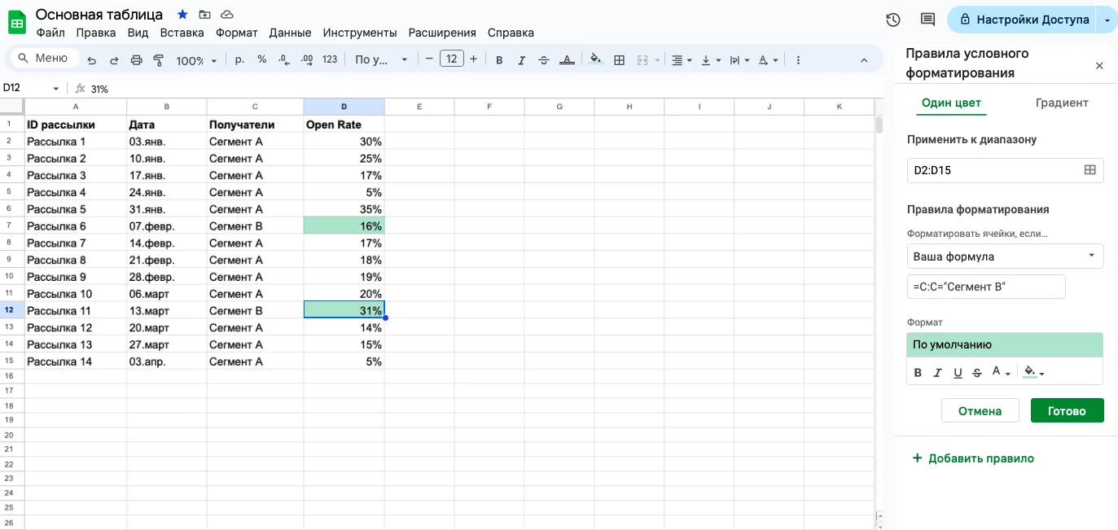This screenshot has height=530, width=1118.
Task: Open the Правка menu
Action: [96, 33]
